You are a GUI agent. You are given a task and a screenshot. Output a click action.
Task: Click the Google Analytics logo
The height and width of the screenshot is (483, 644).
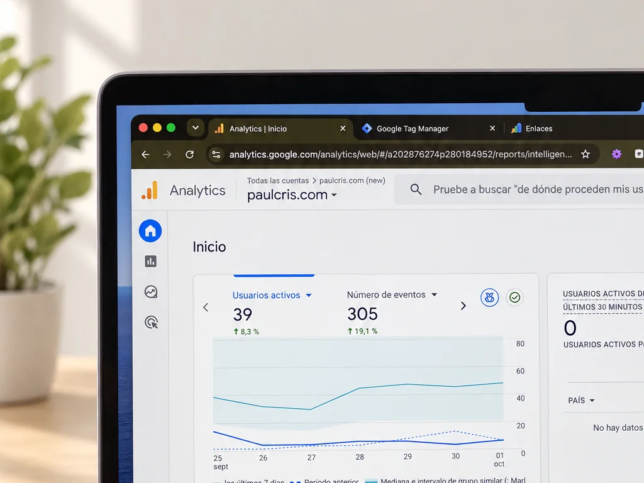tap(150, 190)
